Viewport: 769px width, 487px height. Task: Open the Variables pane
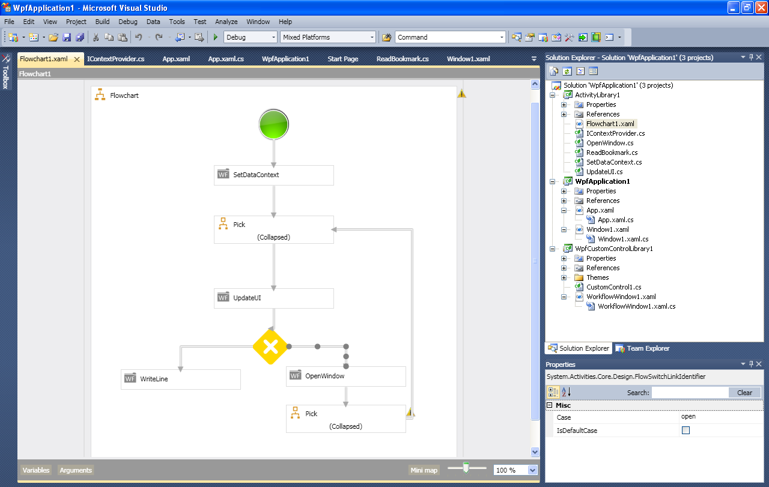tap(35, 470)
